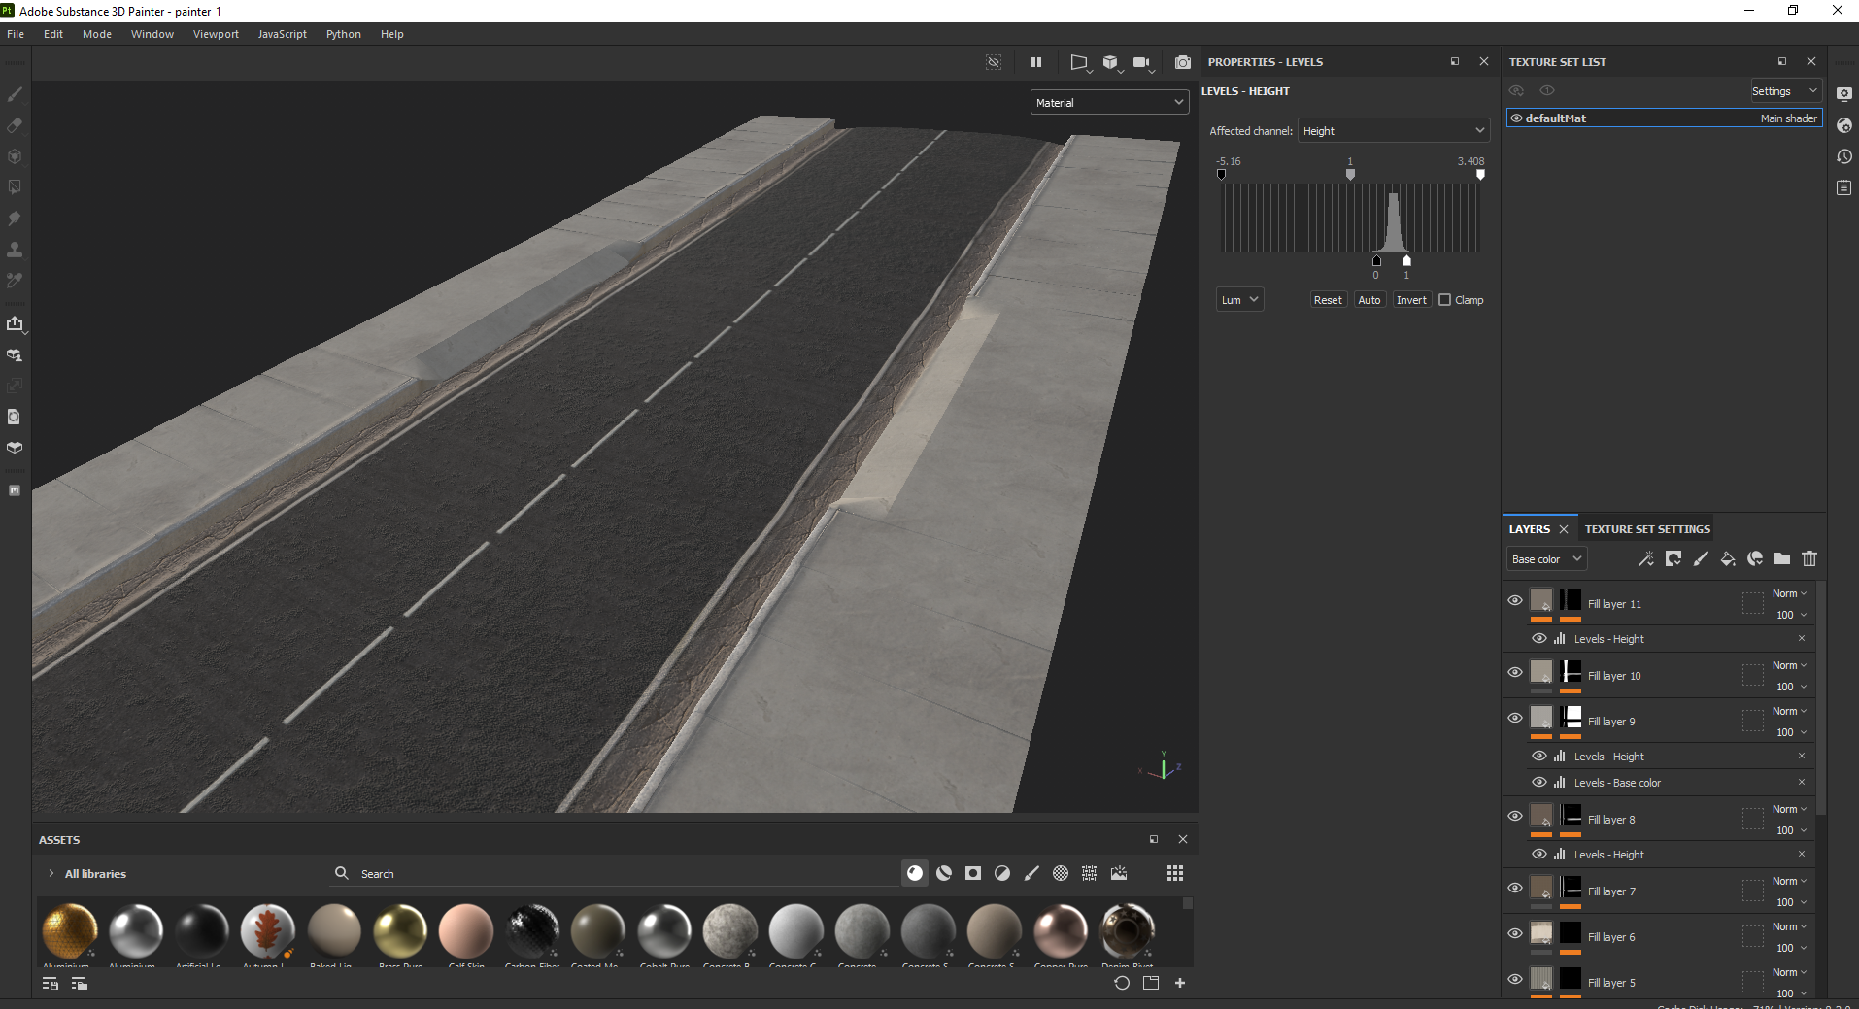The width and height of the screenshot is (1859, 1009).
Task: Add a mask to the layer
Action: (1673, 558)
